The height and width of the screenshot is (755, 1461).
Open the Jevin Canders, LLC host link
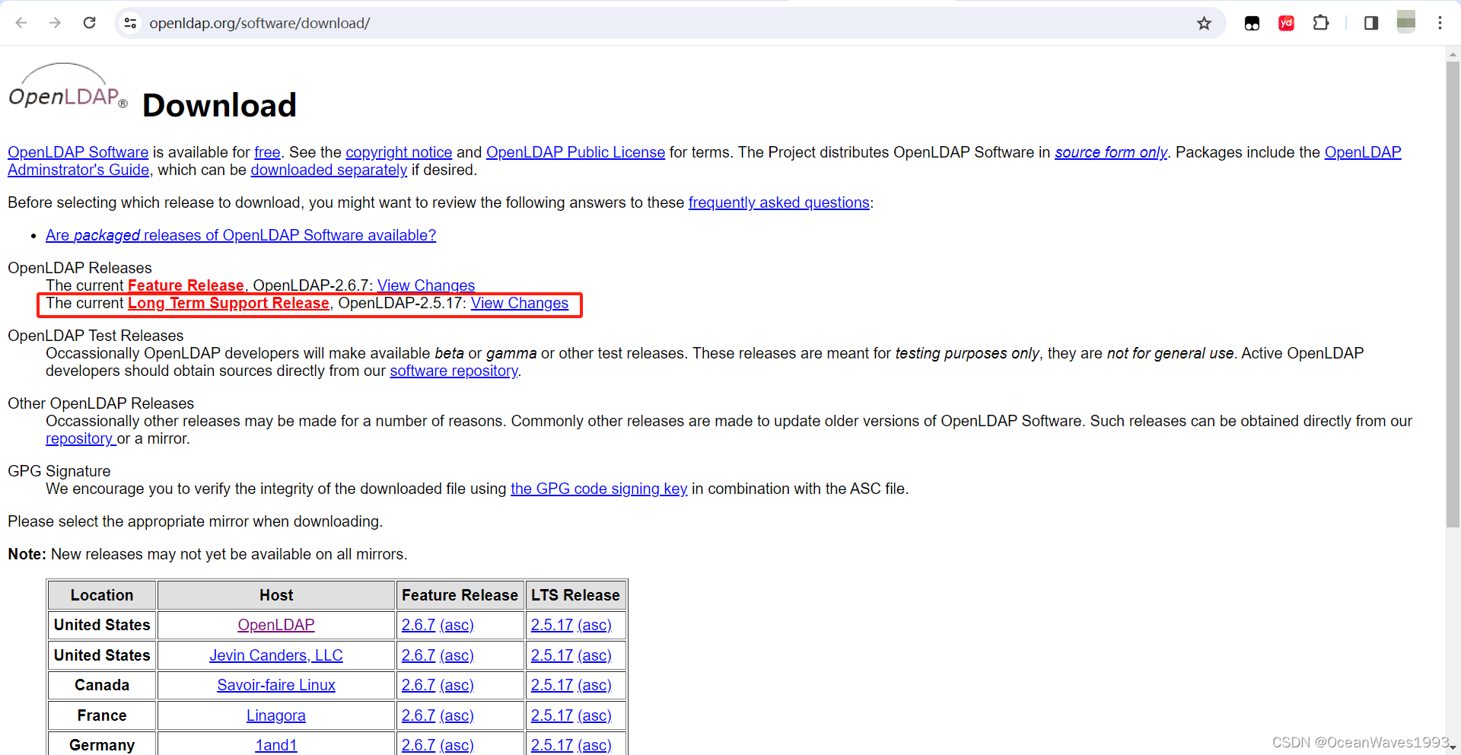point(276,655)
